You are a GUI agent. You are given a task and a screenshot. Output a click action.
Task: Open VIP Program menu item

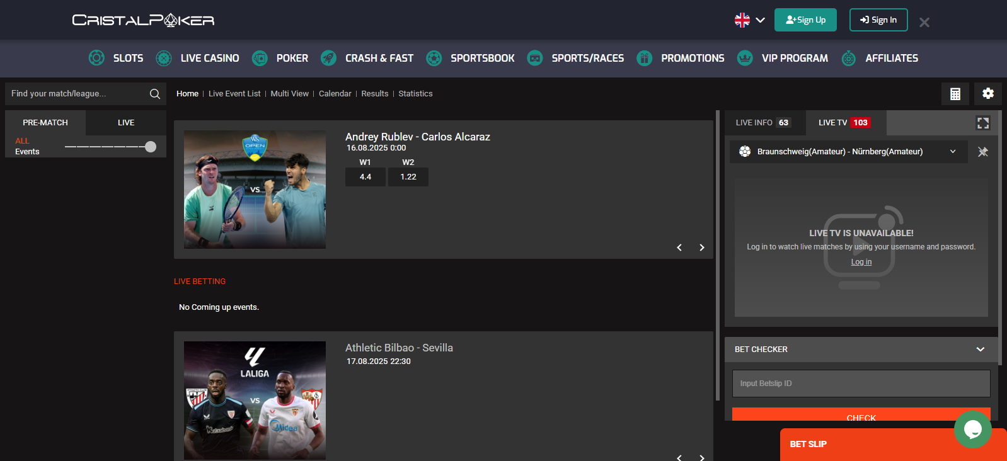(795, 58)
